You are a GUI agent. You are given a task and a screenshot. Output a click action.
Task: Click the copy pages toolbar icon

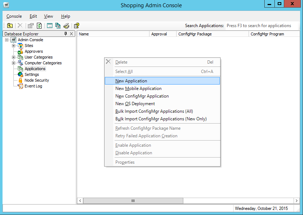pos(58,26)
